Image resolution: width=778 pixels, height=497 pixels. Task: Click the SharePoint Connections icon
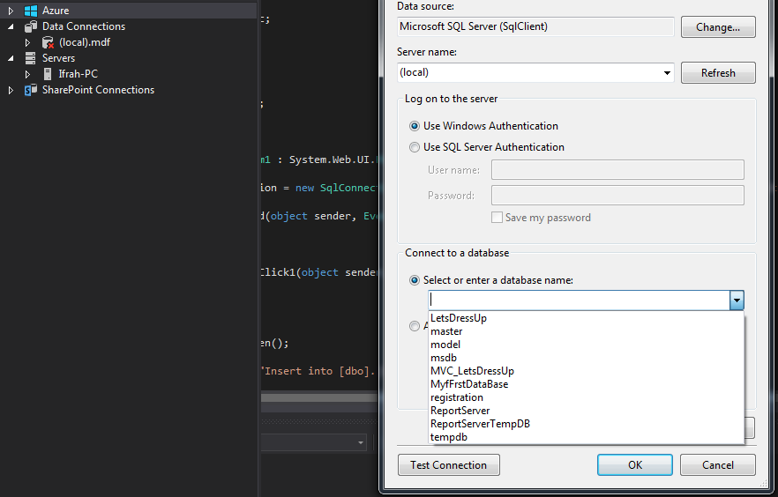point(31,90)
